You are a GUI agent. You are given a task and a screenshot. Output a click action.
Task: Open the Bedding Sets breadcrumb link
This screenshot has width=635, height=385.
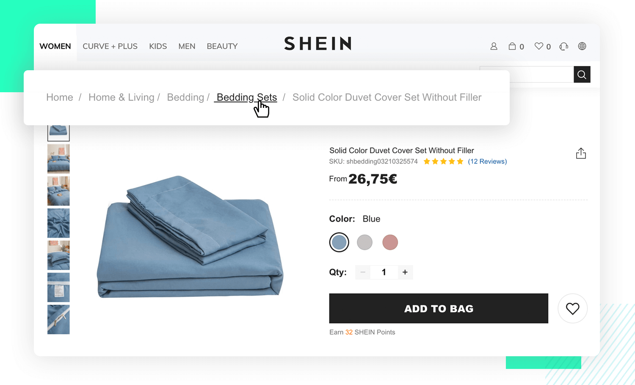click(246, 97)
